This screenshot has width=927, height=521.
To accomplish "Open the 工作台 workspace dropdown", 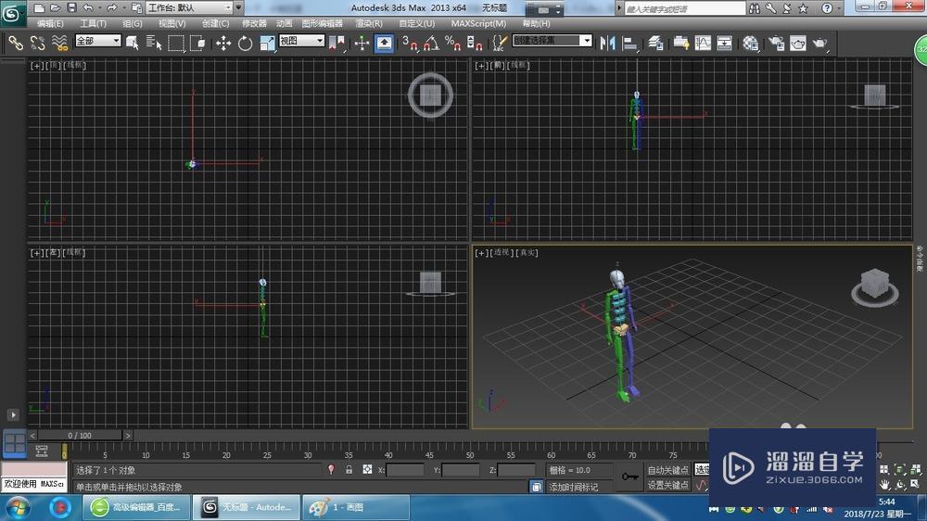I will pos(189,7).
